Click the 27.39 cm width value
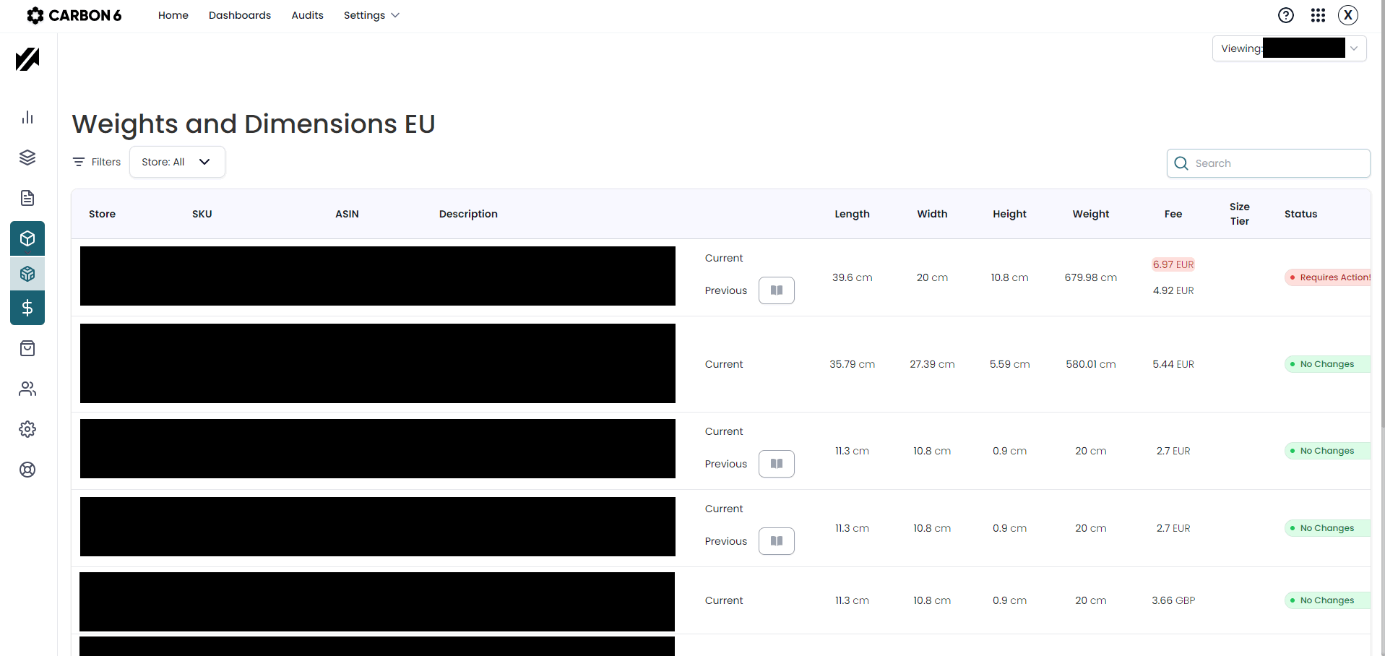 coord(932,364)
